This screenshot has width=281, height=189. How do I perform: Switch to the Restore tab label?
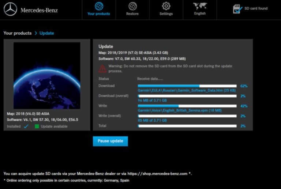tap(132, 14)
